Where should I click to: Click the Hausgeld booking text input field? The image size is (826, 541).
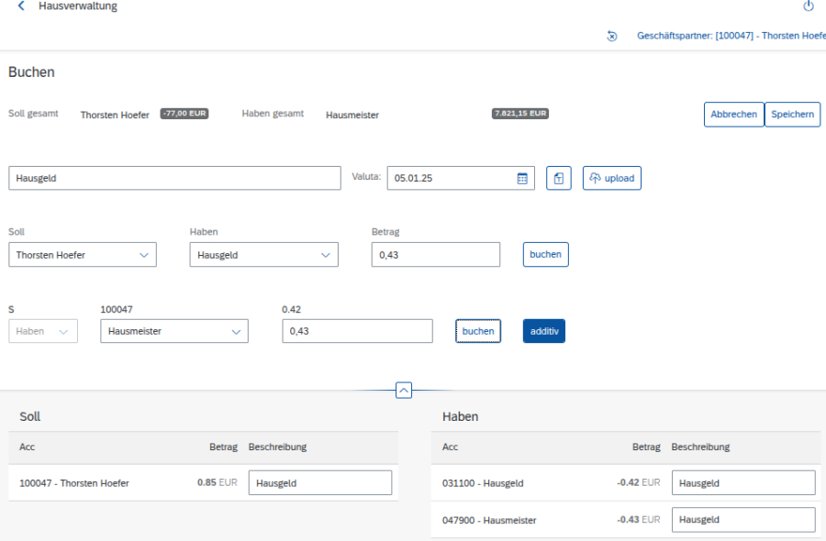(174, 178)
